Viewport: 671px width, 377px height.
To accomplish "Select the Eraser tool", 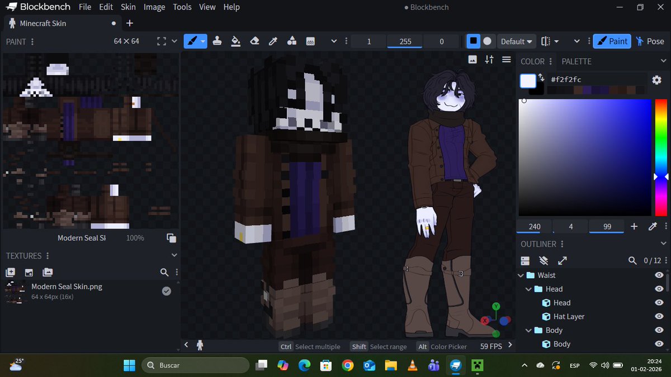I will click(x=254, y=41).
